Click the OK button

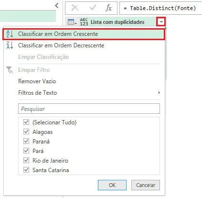pos(112,185)
